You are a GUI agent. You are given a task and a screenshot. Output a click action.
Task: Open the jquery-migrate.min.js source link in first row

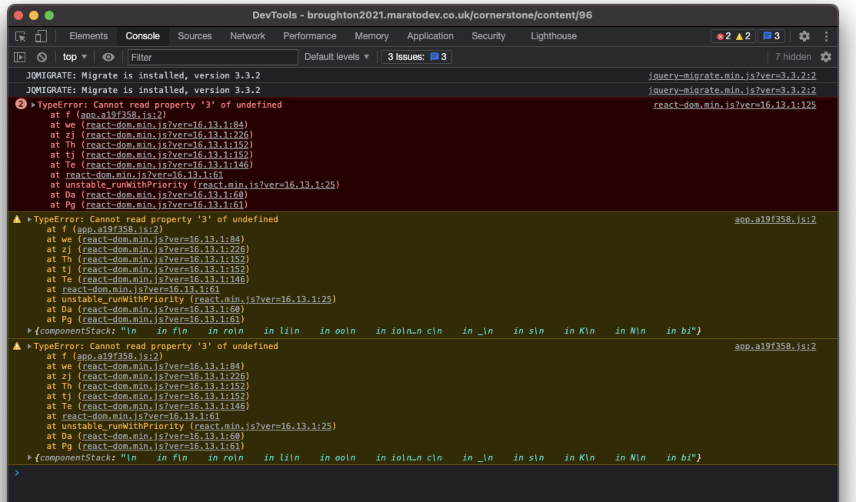pyautogui.click(x=732, y=76)
